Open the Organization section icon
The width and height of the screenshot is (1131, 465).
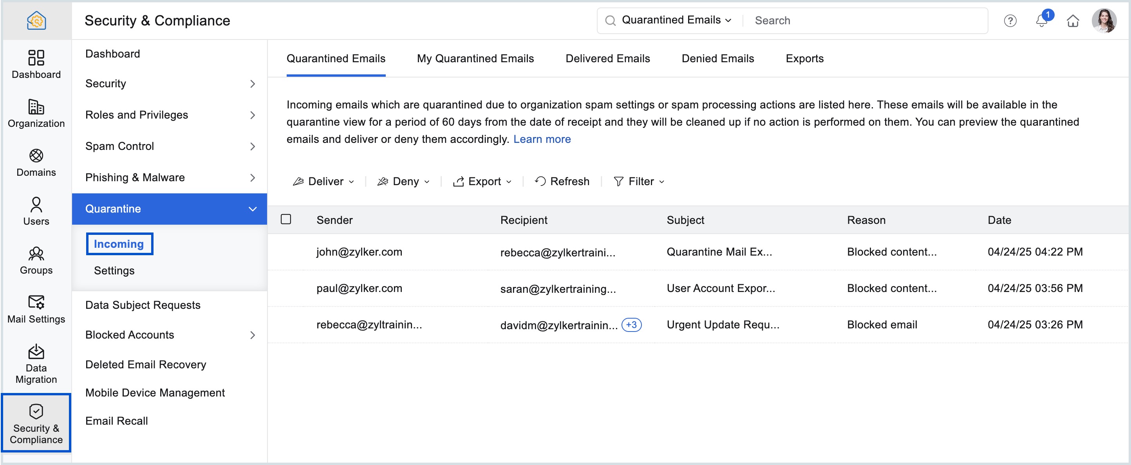point(36,113)
